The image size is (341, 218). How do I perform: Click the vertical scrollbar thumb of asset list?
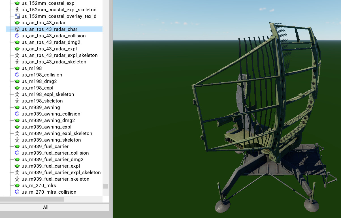(x=106, y=186)
